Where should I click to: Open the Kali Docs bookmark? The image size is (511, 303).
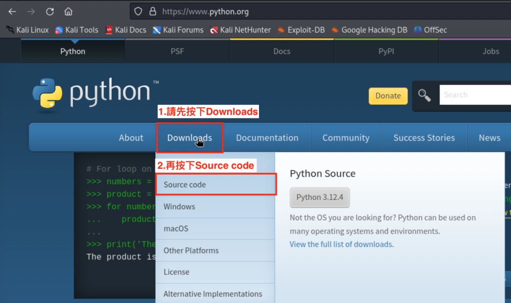click(126, 30)
